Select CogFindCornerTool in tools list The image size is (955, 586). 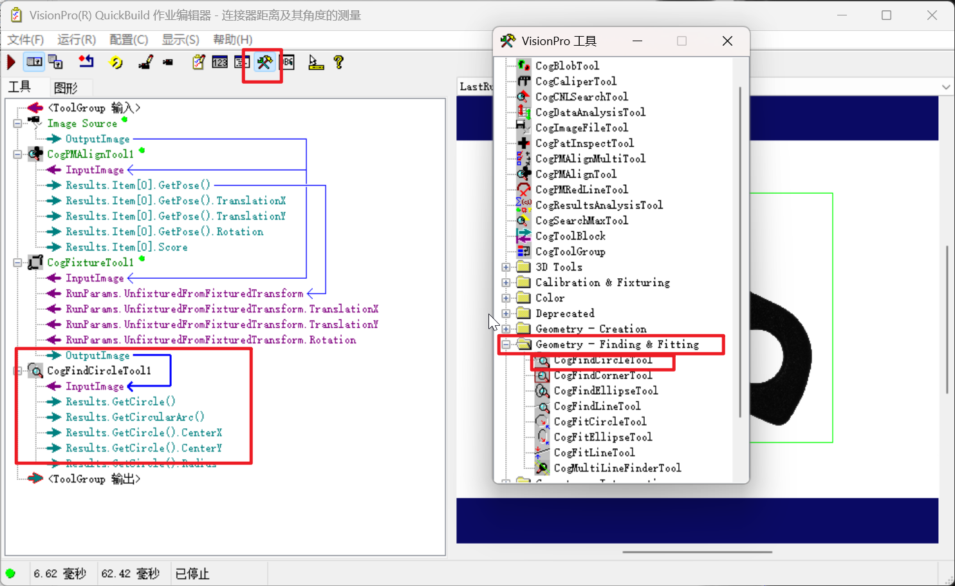pos(603,375)
